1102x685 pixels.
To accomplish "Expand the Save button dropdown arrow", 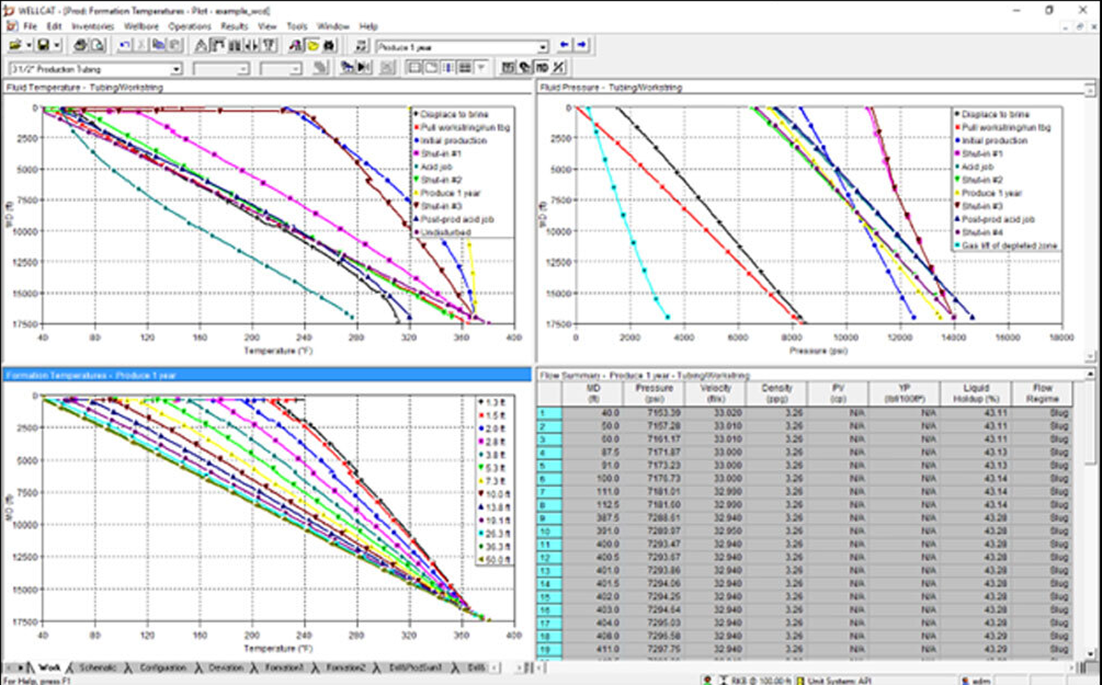I will (56, 45).
